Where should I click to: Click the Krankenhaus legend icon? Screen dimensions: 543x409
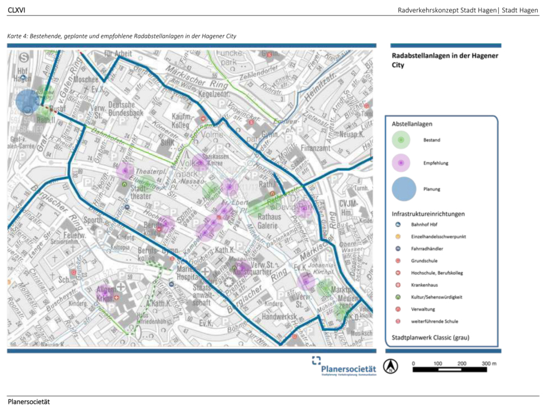pyautogui.click(x=398, y=285)
